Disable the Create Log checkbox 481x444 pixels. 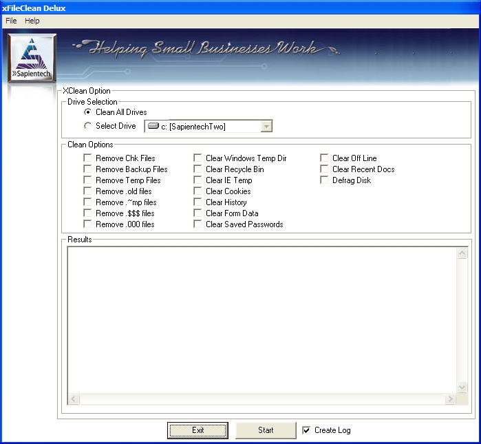click(x=306, y=430)
